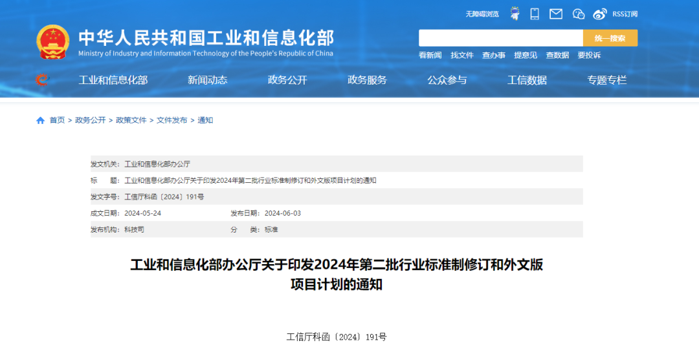Open the 无障碍浏览 accessibility link

482,14
